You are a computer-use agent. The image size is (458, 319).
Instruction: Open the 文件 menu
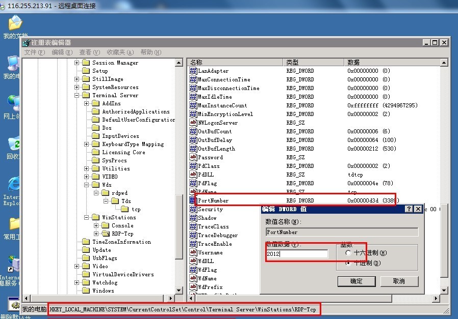[x=35, y=52]
